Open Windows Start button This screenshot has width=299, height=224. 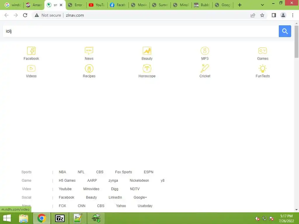click(7, 218)
